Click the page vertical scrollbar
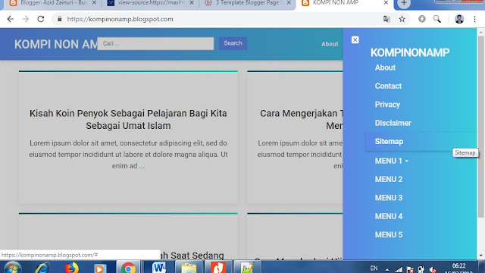The width and height of the screenshot is (485, 273). coord(480,127)
